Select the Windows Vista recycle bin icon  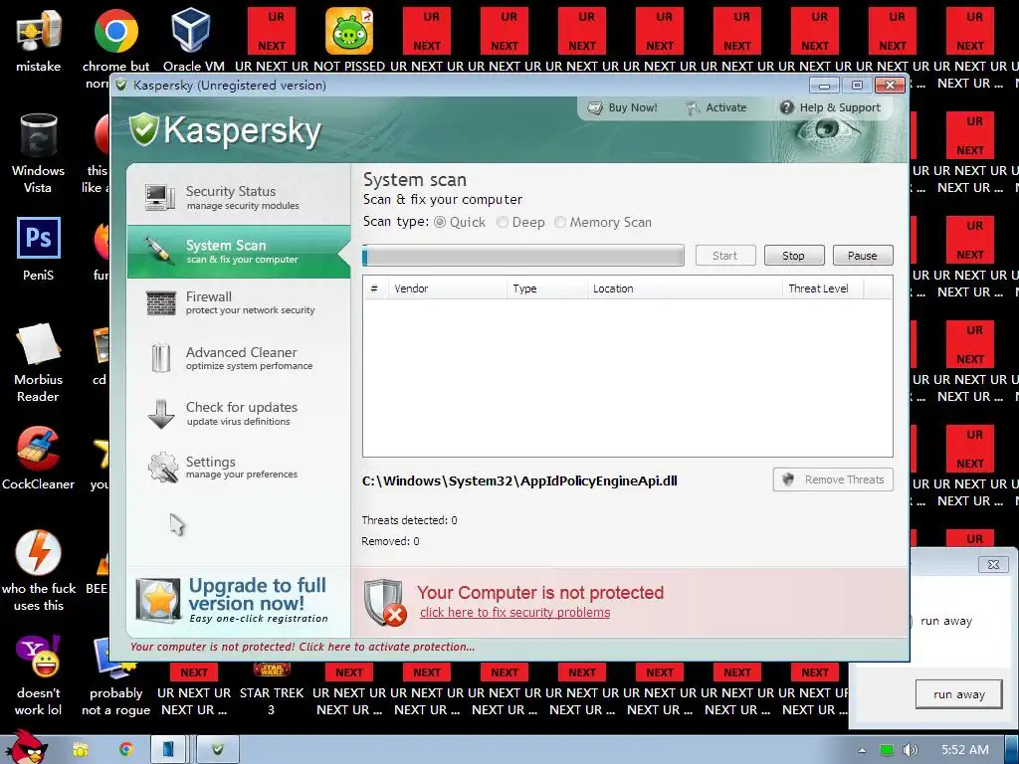(39, 153)
